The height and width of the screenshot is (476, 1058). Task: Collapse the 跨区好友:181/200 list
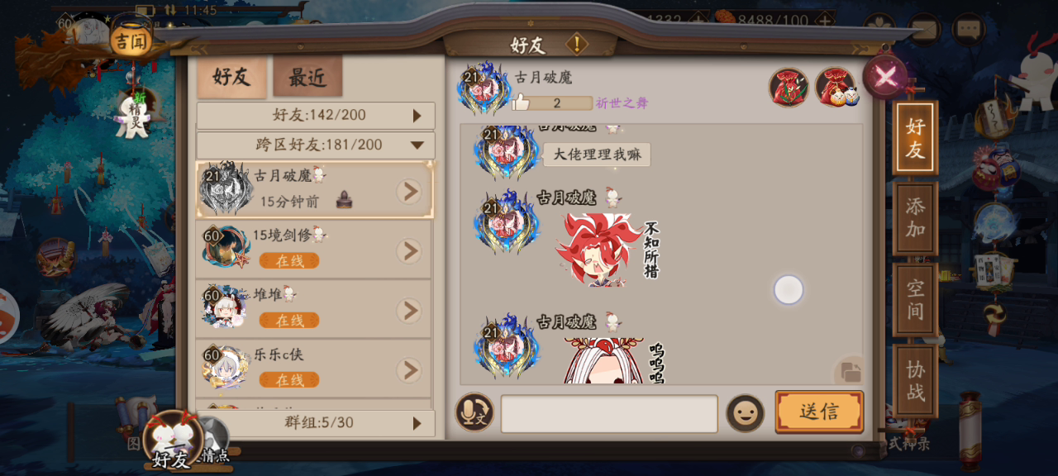(316, 145)
